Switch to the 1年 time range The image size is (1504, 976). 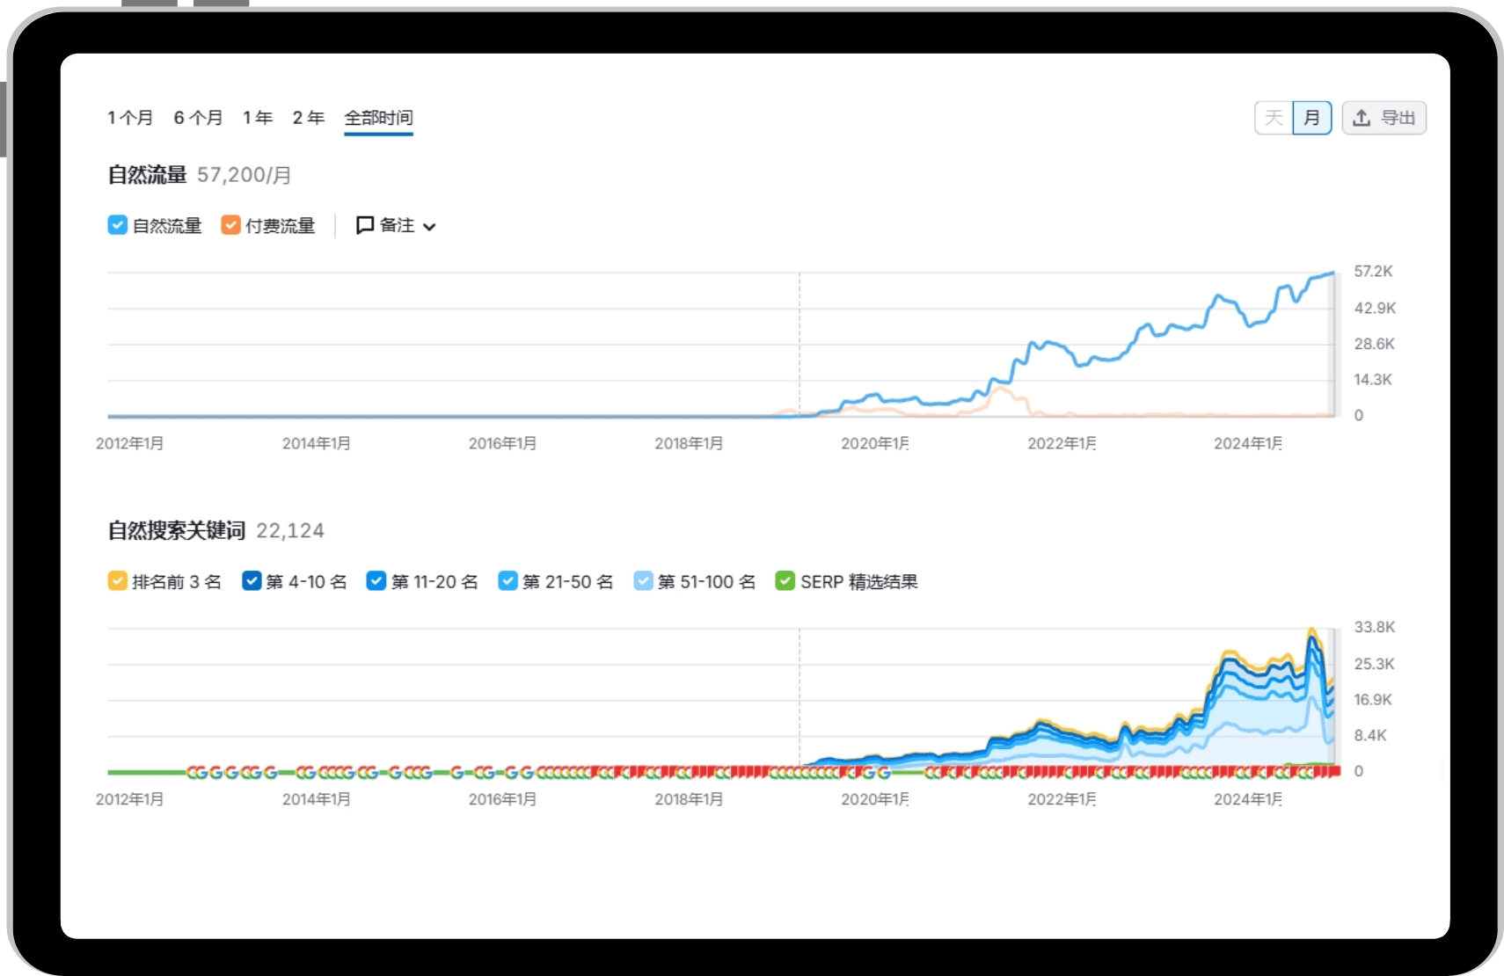coord(258,118)
